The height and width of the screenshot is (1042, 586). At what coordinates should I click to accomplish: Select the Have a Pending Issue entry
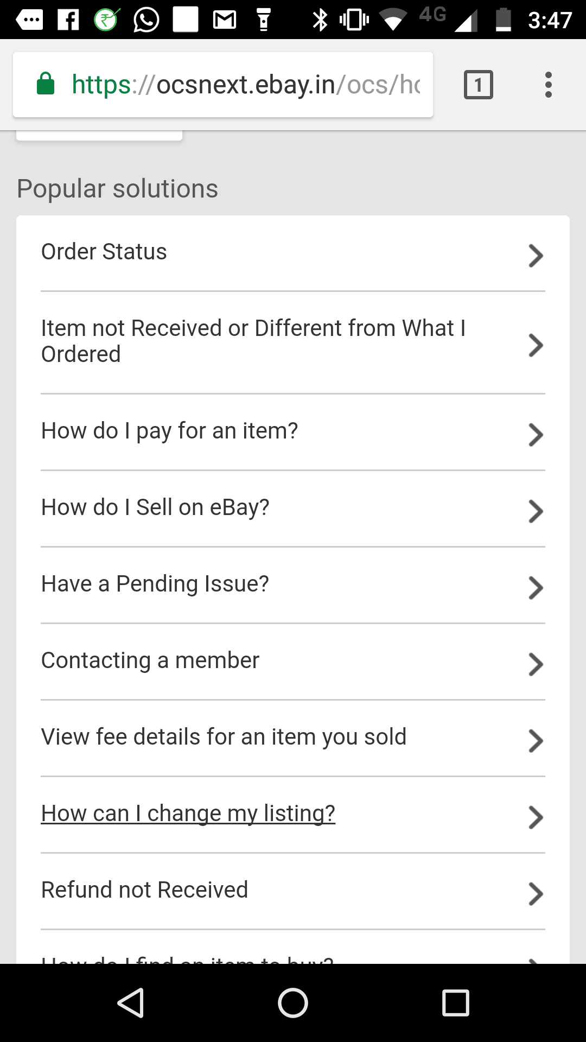155,584
